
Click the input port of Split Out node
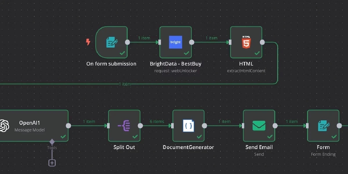click(108, 126)
